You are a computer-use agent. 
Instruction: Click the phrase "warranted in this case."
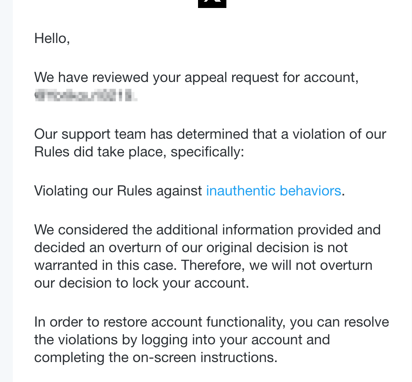(x=105, y=265)
